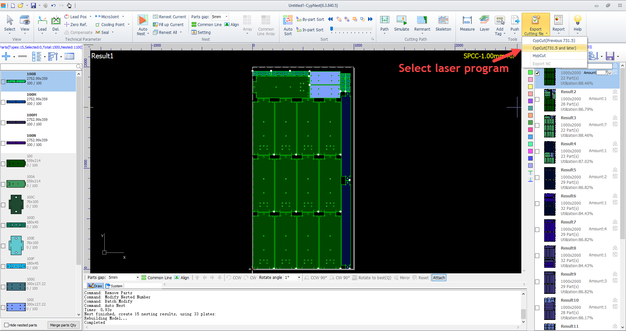
Task: Click the Skeleton tool
Action: (443, 23)
